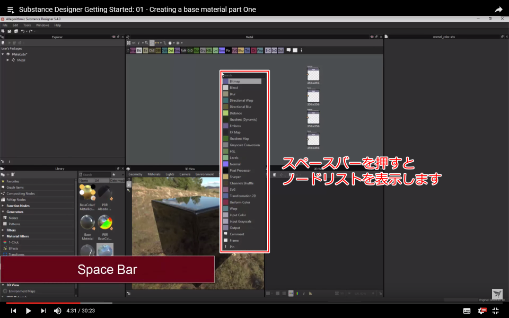509x318 pixels.
Task: Open graph settings gear dropdown arrow
Action: click(x=182, y=43)
